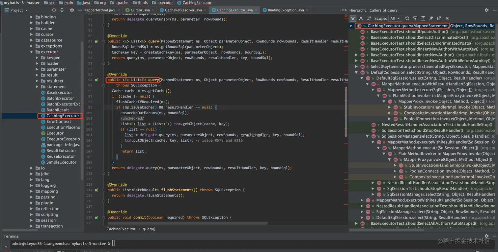Open Project panel settings gear

72,10
